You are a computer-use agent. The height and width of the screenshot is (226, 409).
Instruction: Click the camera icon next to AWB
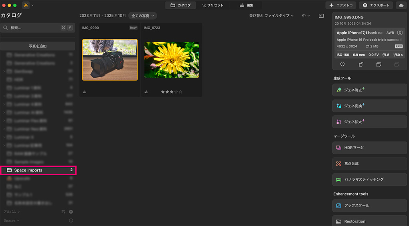[400, 32]
